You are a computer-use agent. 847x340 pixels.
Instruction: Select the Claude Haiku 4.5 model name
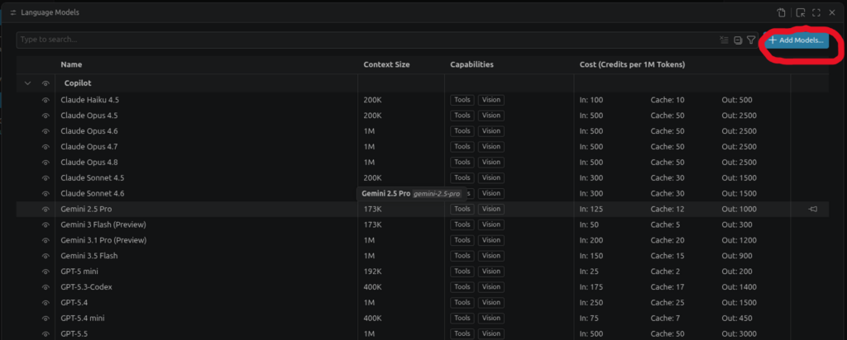coord(89,100)
